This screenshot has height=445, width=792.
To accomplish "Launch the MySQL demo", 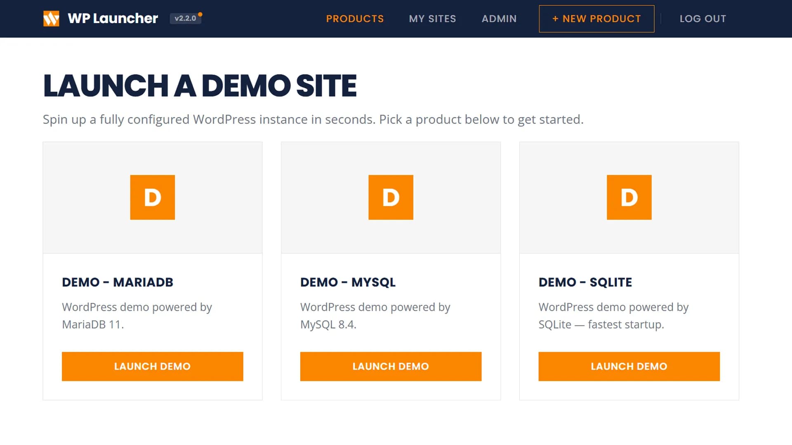I will coord(391,366).
